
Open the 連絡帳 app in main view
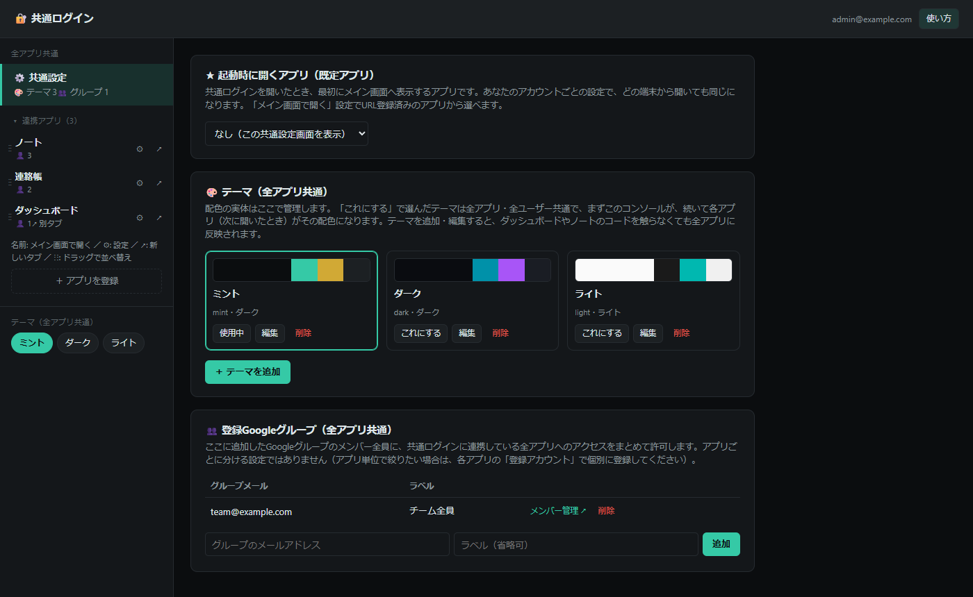(28, 176)
